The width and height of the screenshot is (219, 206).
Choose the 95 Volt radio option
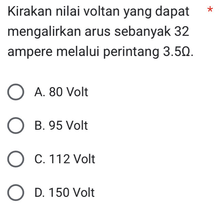16,126
